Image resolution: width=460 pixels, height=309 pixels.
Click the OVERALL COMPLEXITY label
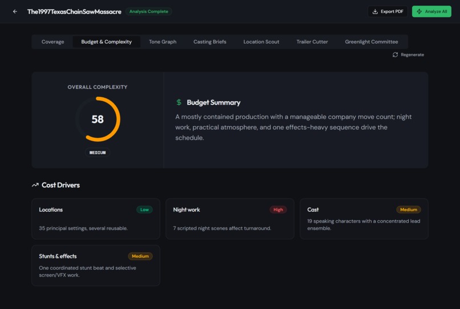(98, 87)
